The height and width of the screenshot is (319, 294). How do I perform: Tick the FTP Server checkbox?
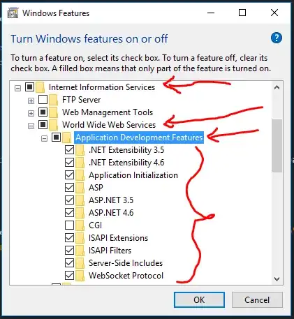(x=43, y=100)
